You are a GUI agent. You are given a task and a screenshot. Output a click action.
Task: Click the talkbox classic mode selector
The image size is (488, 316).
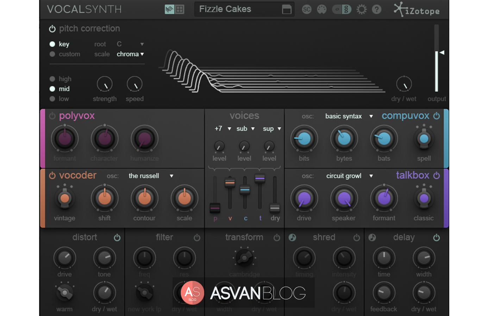[424, 198]
